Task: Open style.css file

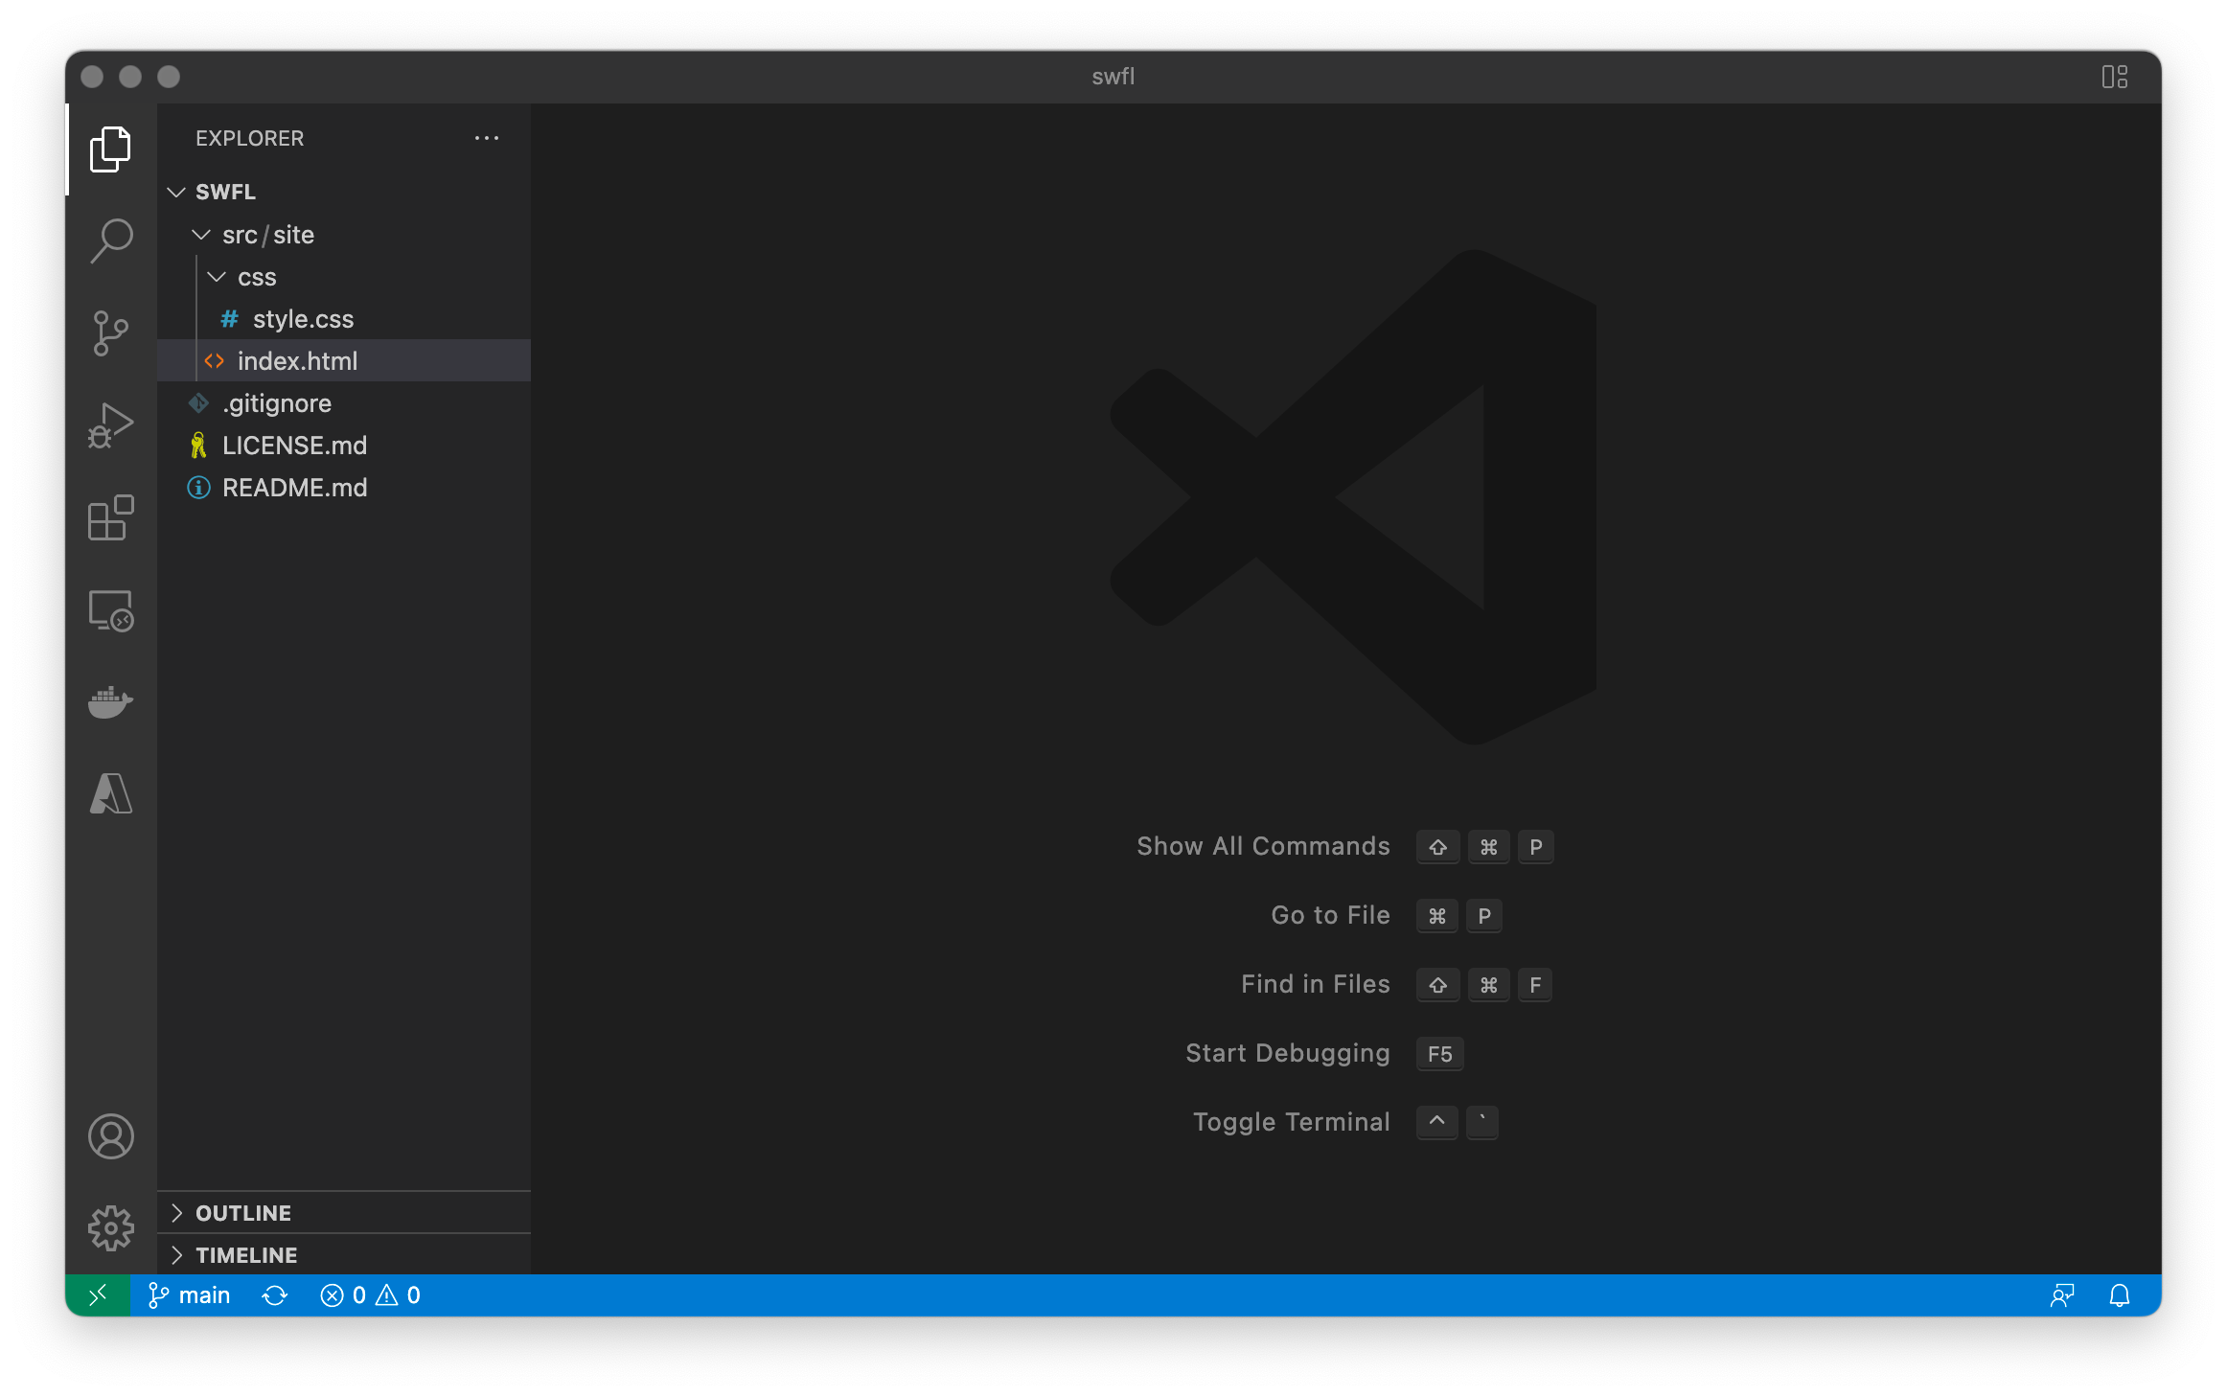Action: (345, 319)
